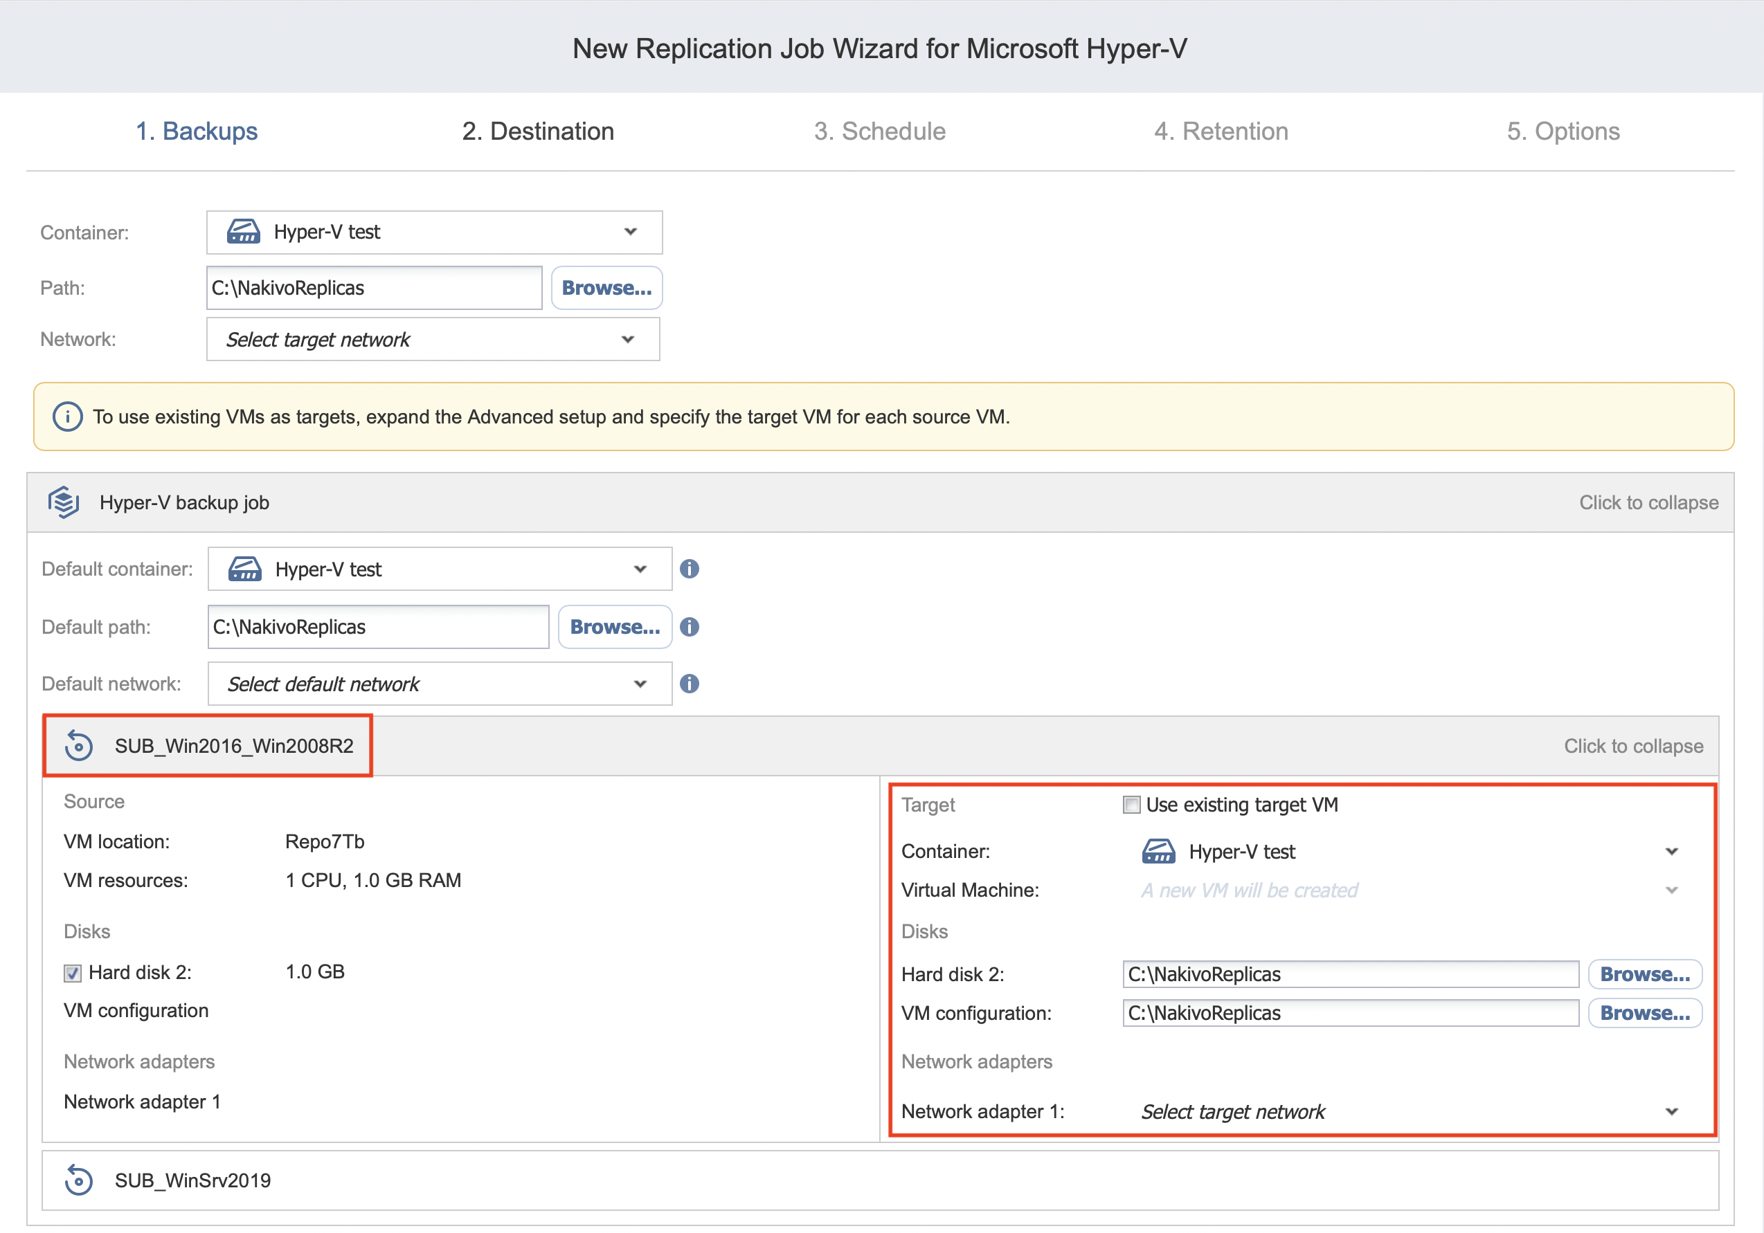Click info icon beside Default path
Viewport: 1764px width, 1233px height.
point(689,628)
